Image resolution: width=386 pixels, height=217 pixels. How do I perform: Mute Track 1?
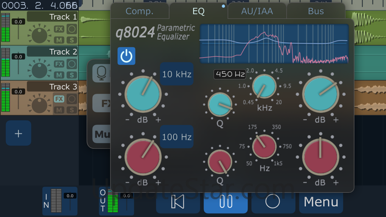coord(59,40)
